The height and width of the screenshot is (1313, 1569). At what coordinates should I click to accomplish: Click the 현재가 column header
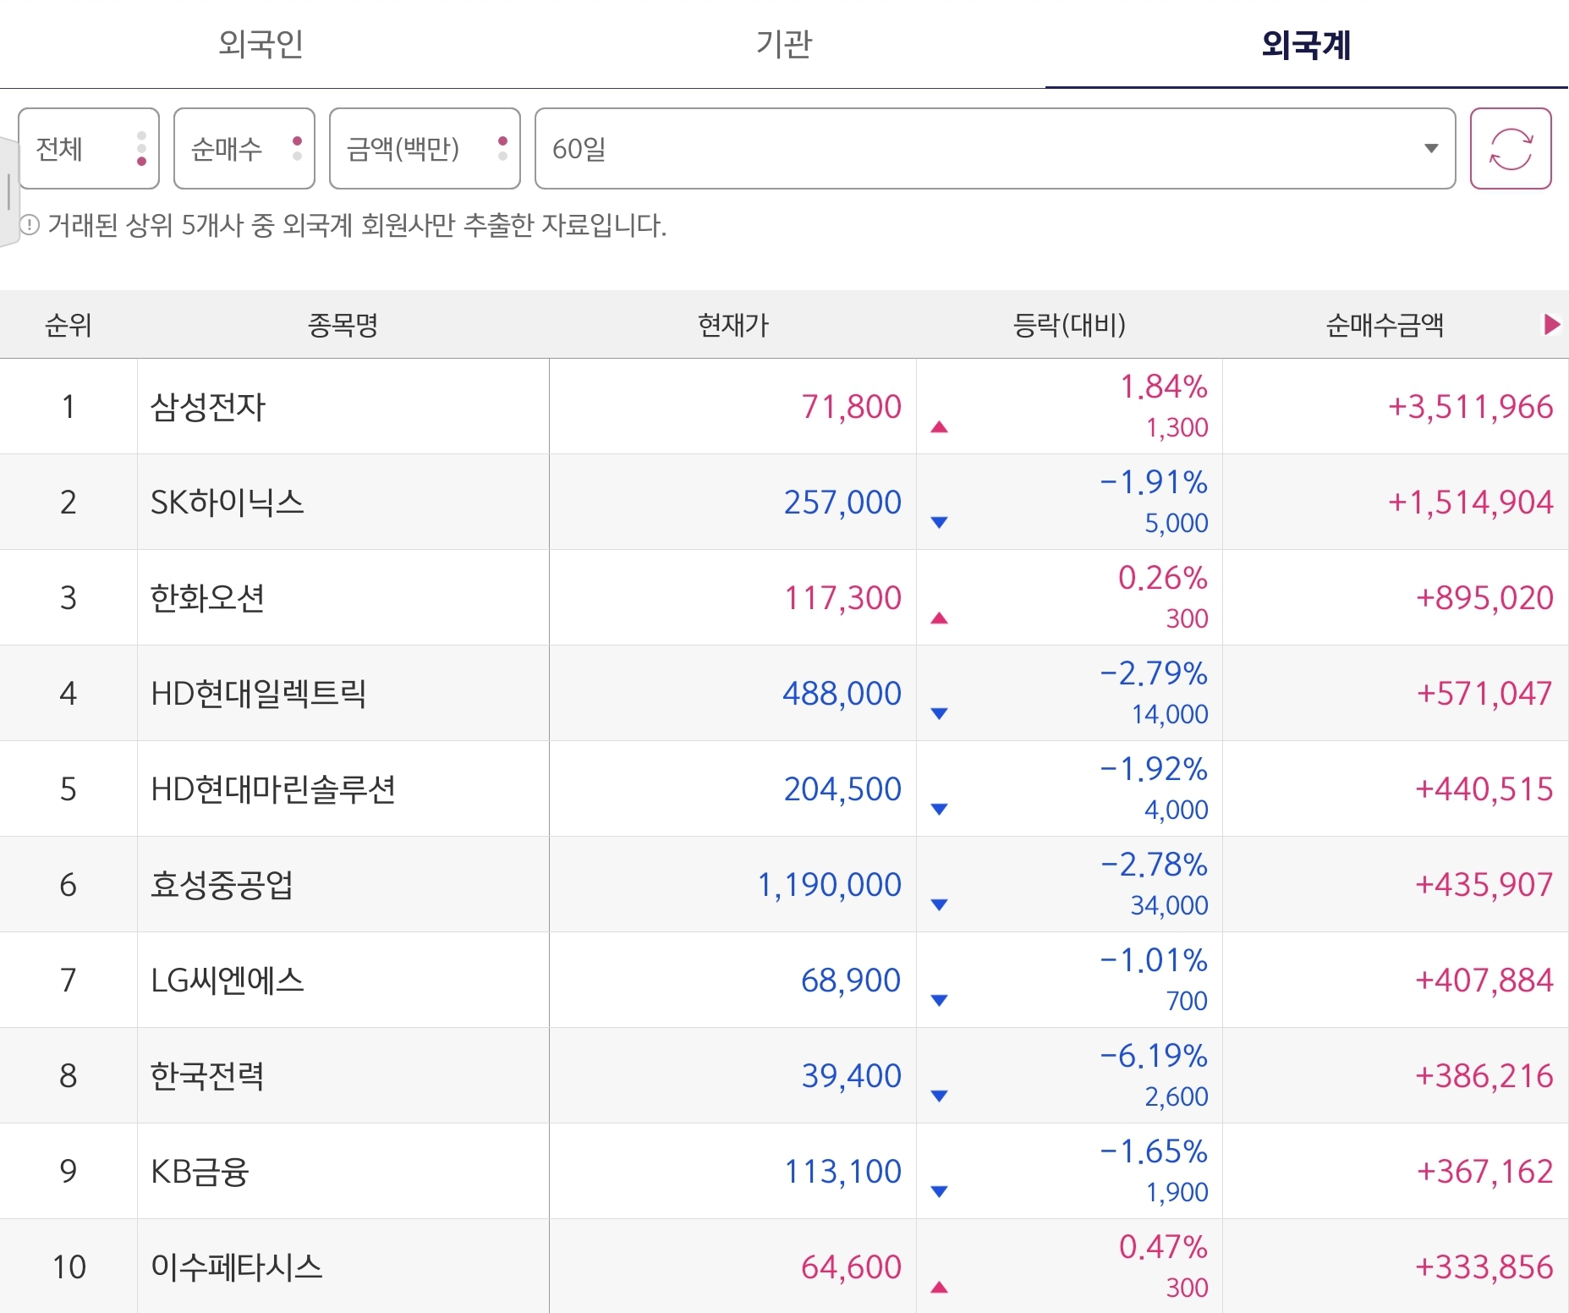tap(733, 325)
